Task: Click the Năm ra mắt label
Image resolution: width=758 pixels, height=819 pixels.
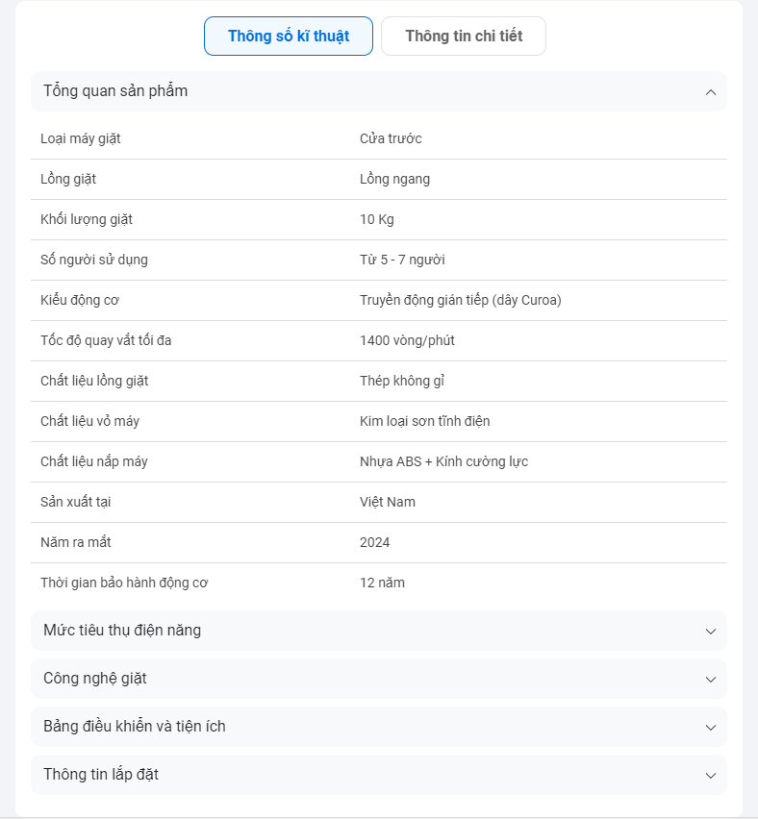Action: [x=76, y=542]
